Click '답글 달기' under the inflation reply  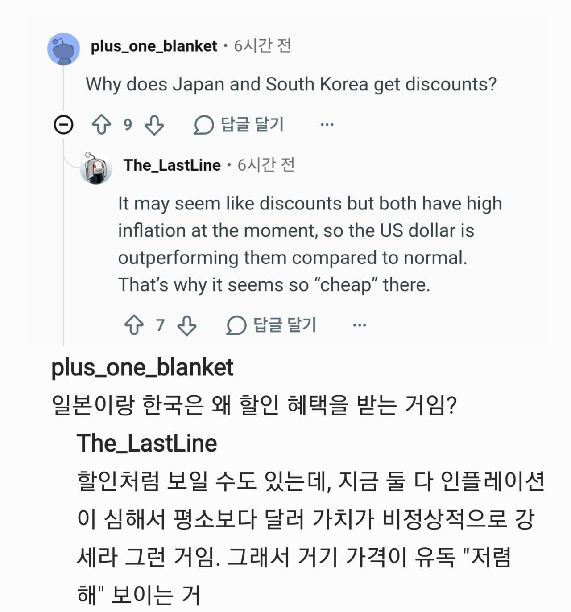tap(285, 324)
